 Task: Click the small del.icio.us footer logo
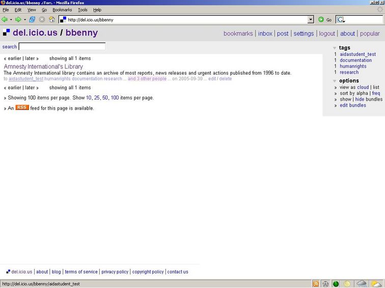pyautogui.click(x=8, y=272)
